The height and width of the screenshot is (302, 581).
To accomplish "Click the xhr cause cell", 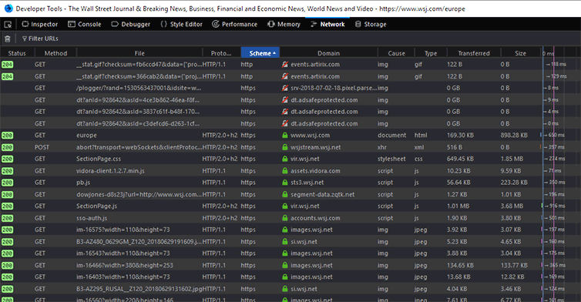I will click(382, 147).
